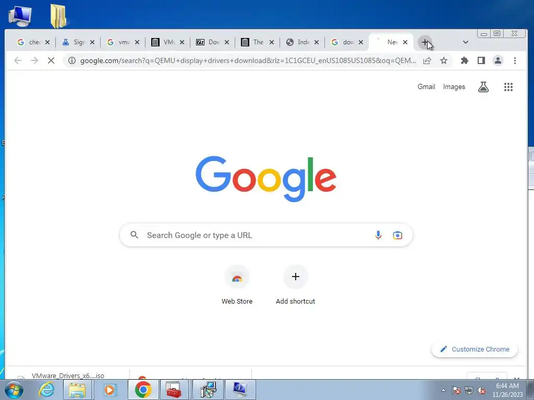Close the 7z 'Dow' tab
This screenshot has width=534, height=400.
(x=227, y=42)
